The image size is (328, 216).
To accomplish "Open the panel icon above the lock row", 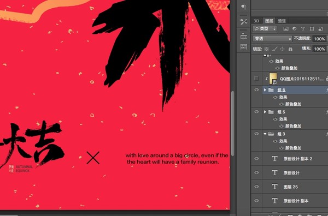I will click(x=243, y=46).
